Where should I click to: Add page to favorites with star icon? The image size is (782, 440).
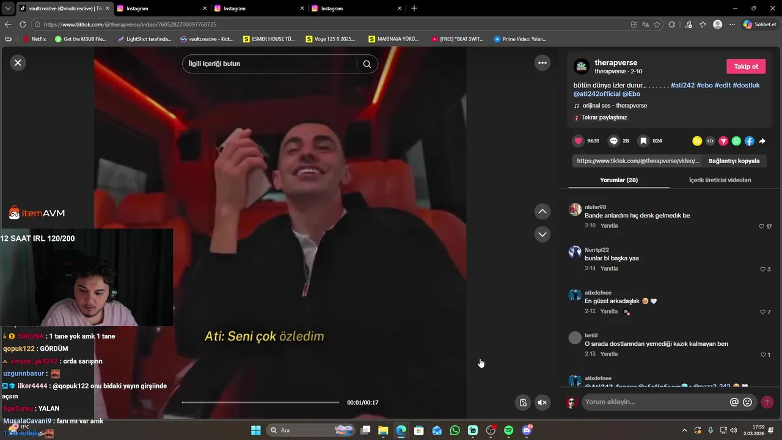657,24
